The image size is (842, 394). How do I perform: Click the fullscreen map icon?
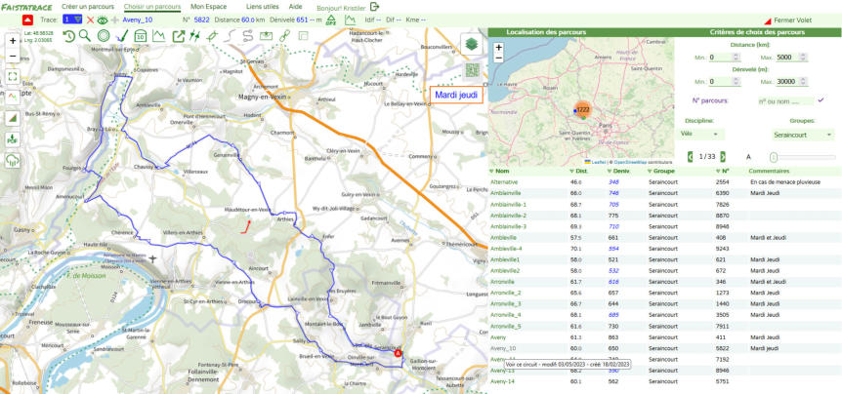[13, 75]
